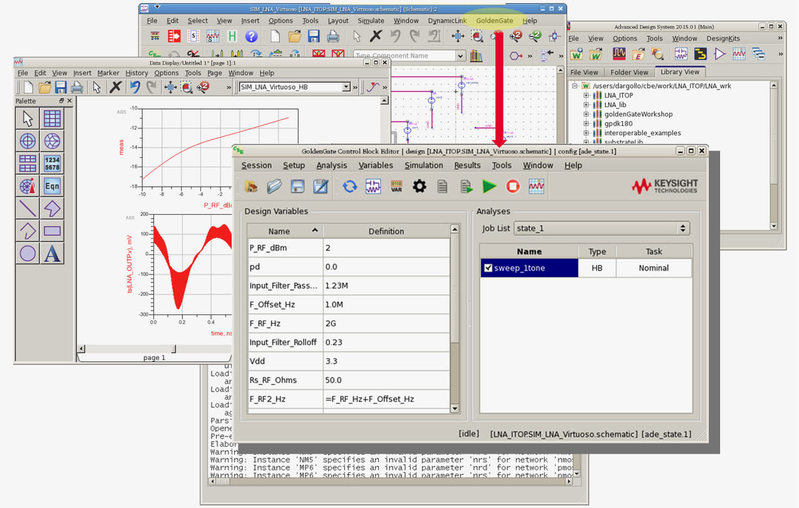Toggle the sweep_1tone analysis checkbox

click(x=488, y=268)
